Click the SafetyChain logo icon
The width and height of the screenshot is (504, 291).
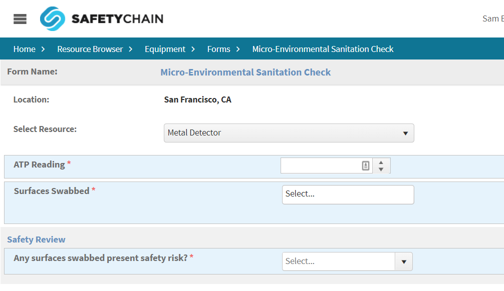point(53,19)
